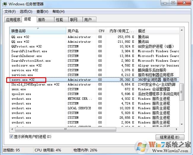
Task: Click the vertical scrollbar up arrow
Action: (x=182, y=30)
